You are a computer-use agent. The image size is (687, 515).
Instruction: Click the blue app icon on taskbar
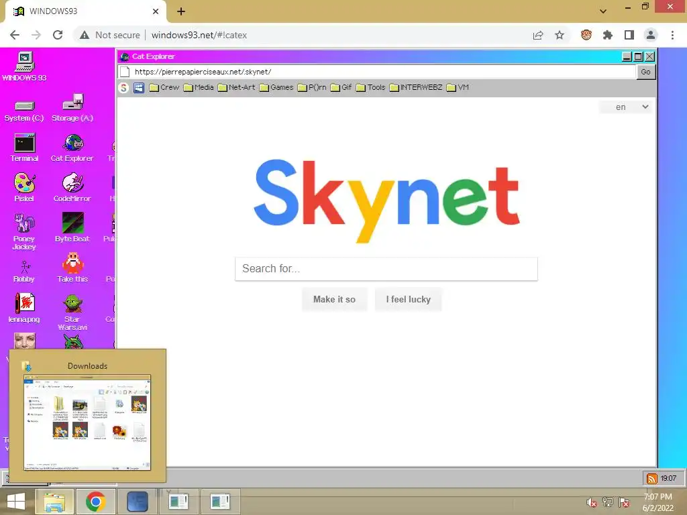click(x=138, y=502)
